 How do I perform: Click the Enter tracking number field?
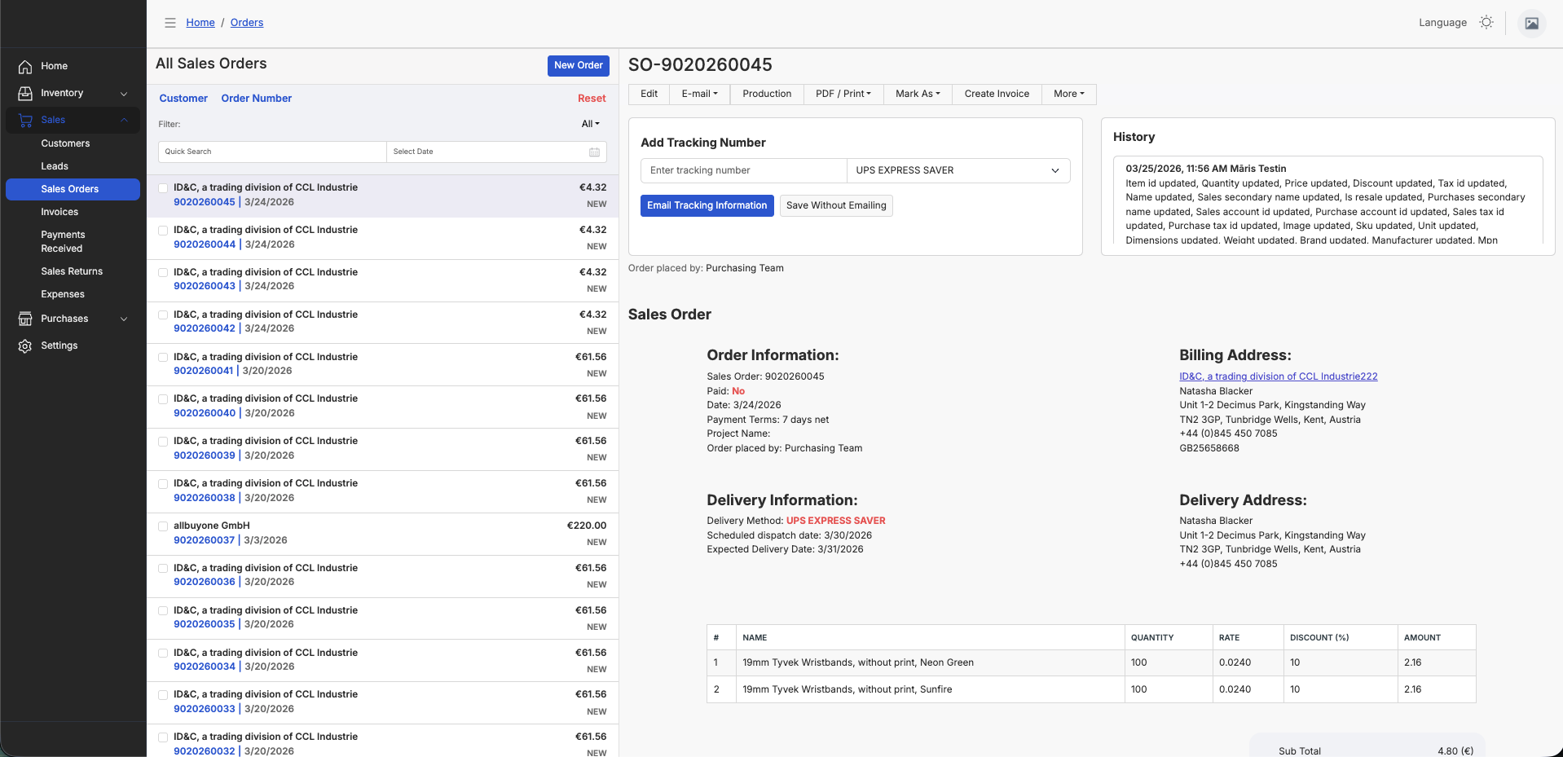pos(743,170)
